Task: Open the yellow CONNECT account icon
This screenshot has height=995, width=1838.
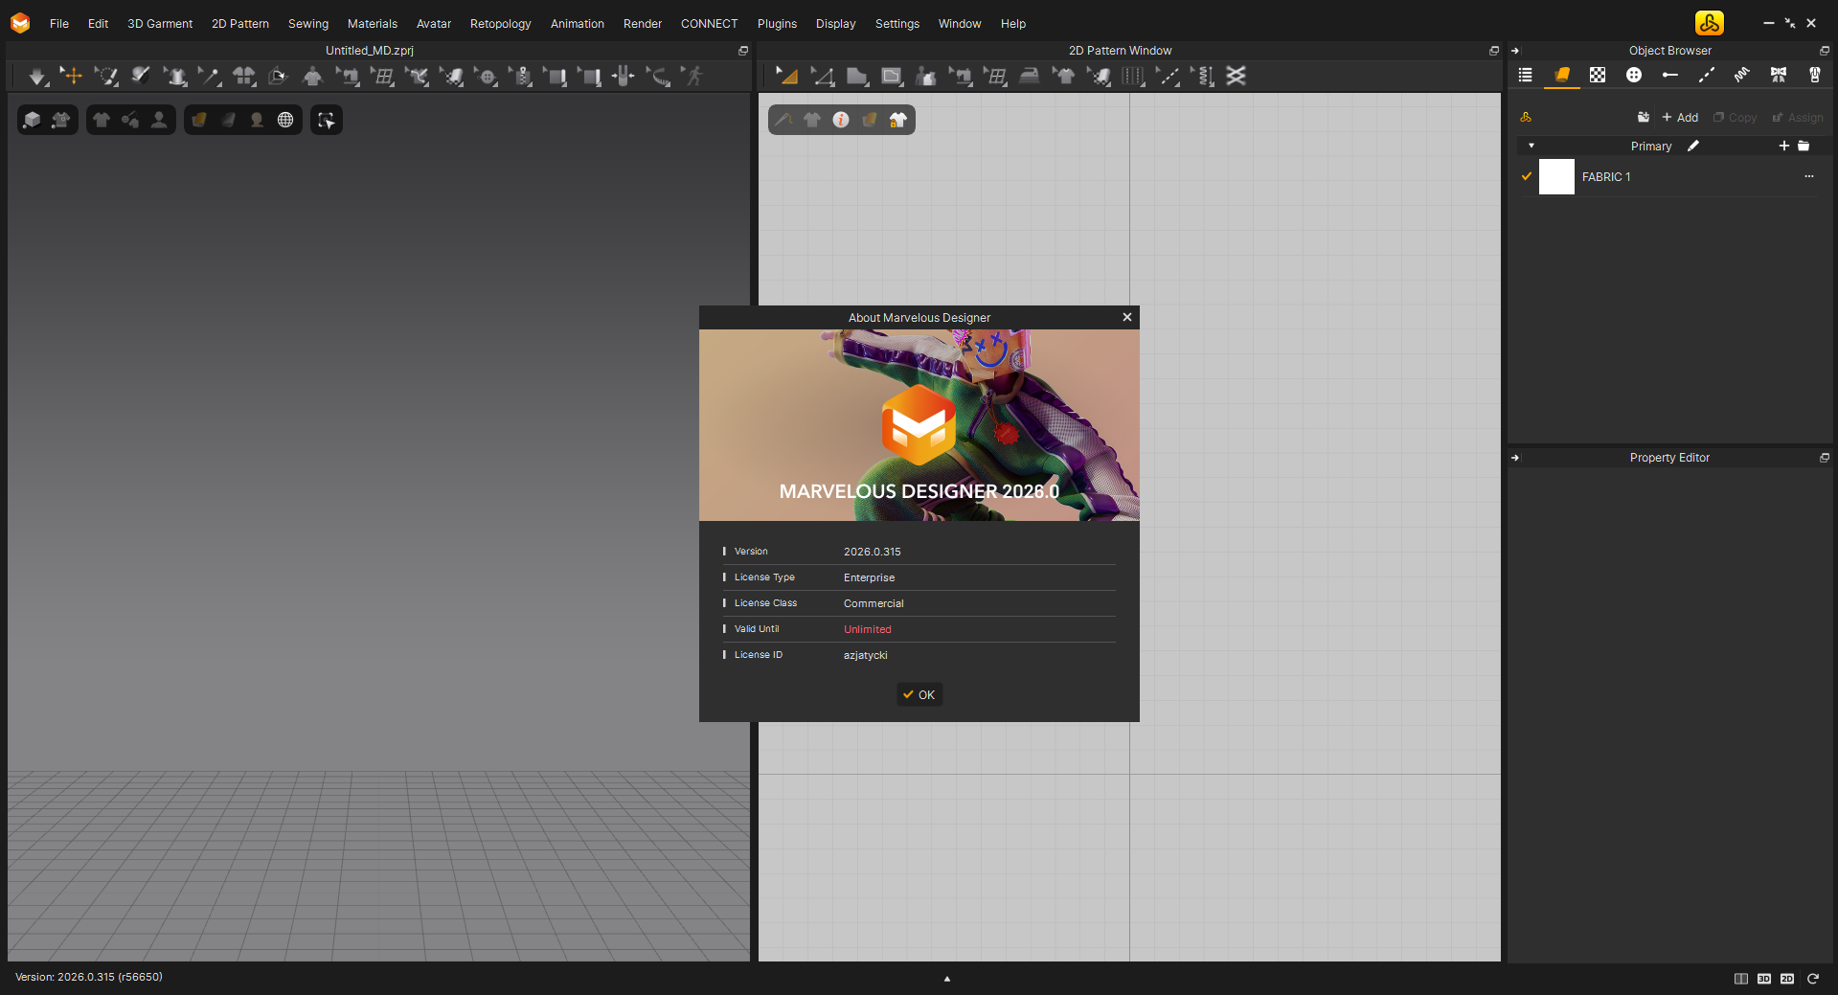Action: click(x=1709, y=23)
